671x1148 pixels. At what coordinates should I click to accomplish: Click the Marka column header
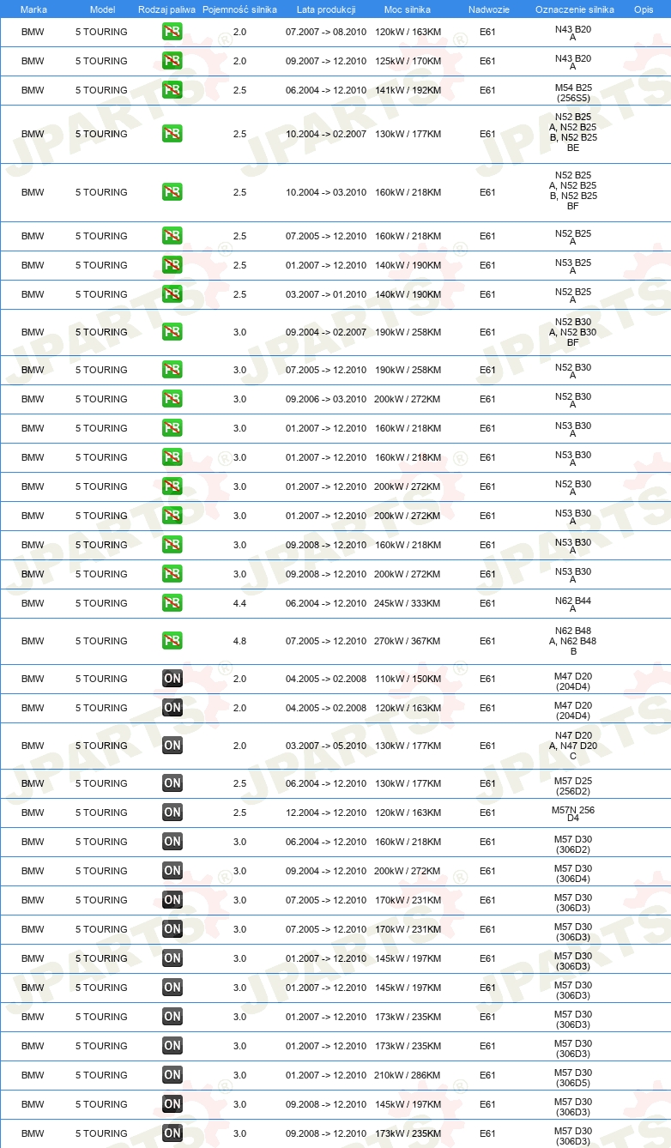point(33,9)
